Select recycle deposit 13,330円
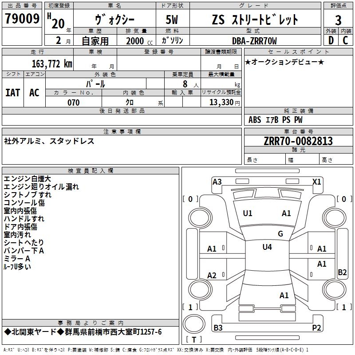 [225, 103]
